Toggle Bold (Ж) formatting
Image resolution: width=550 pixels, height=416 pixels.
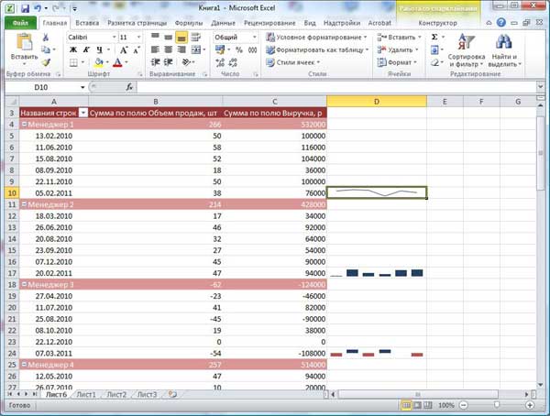73,50
